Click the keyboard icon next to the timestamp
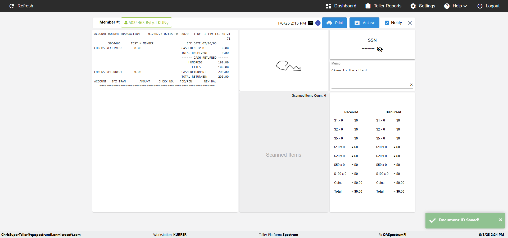Image resolution: width=508 pixels, height=238 pixels. click(311, 23)
